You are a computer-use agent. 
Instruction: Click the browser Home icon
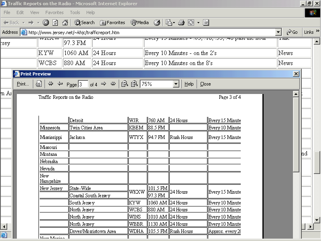65,22
